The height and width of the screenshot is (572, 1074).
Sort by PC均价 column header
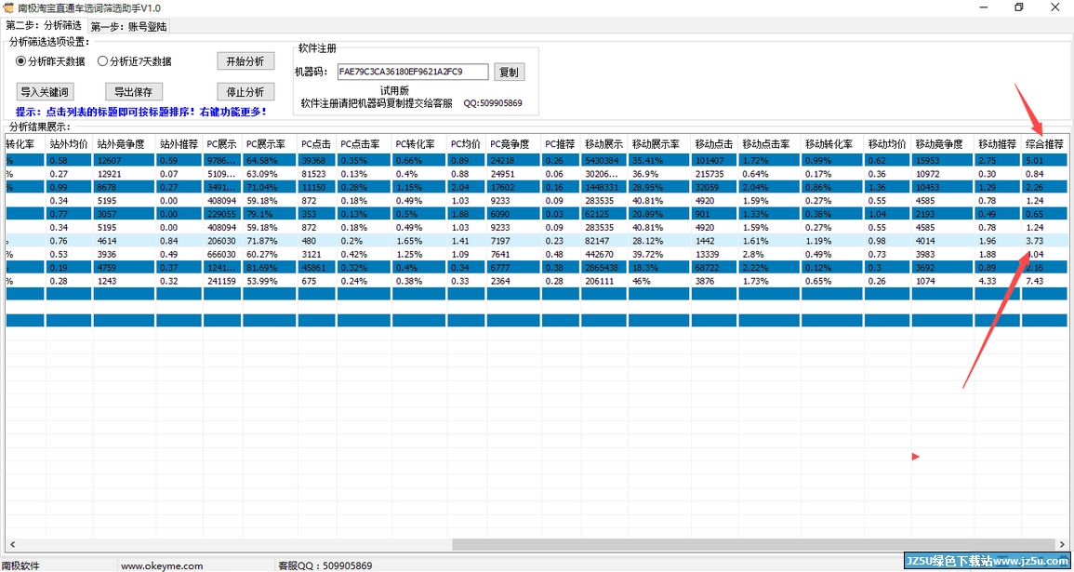pos(466,144)
